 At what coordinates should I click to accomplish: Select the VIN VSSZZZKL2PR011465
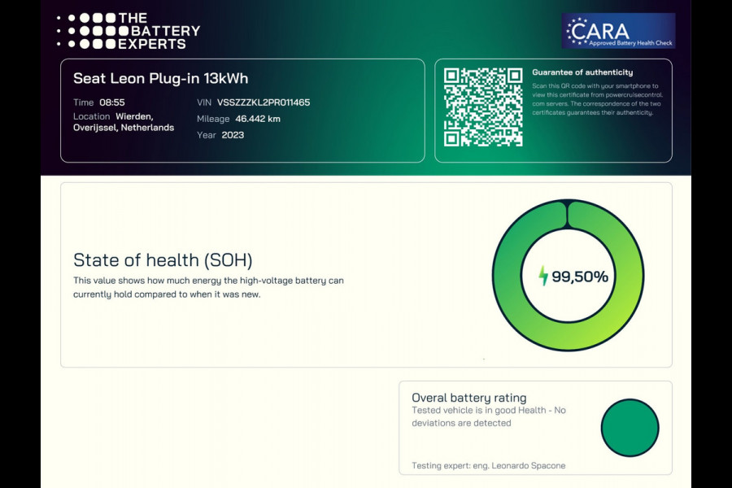click(x=264, y=102)
